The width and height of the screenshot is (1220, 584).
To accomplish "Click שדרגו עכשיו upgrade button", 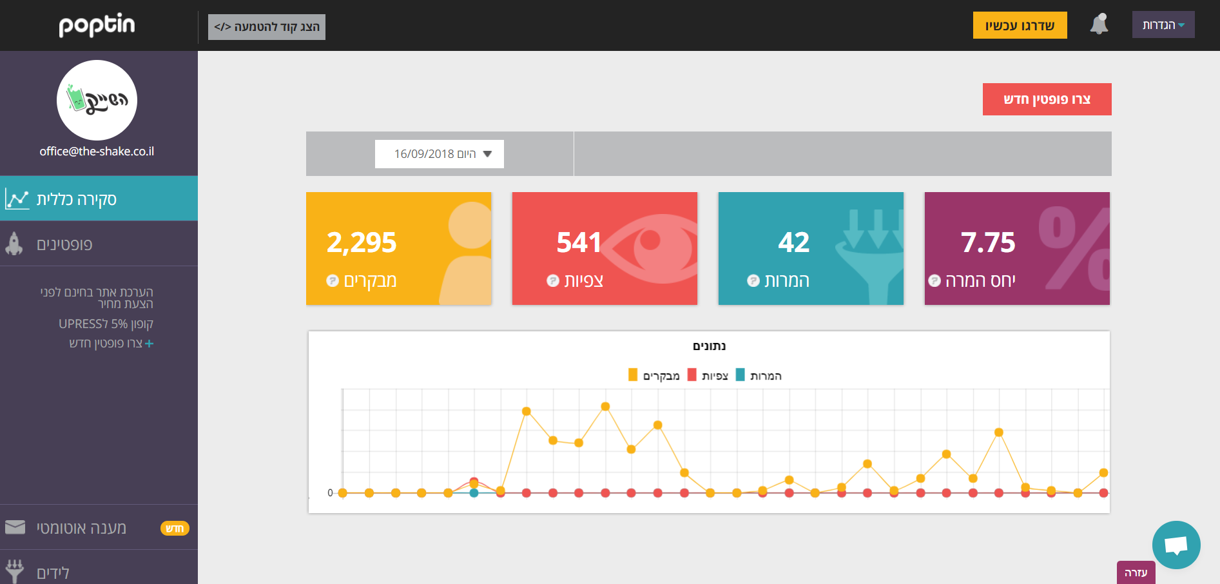I will click(x=1020, y=26).
